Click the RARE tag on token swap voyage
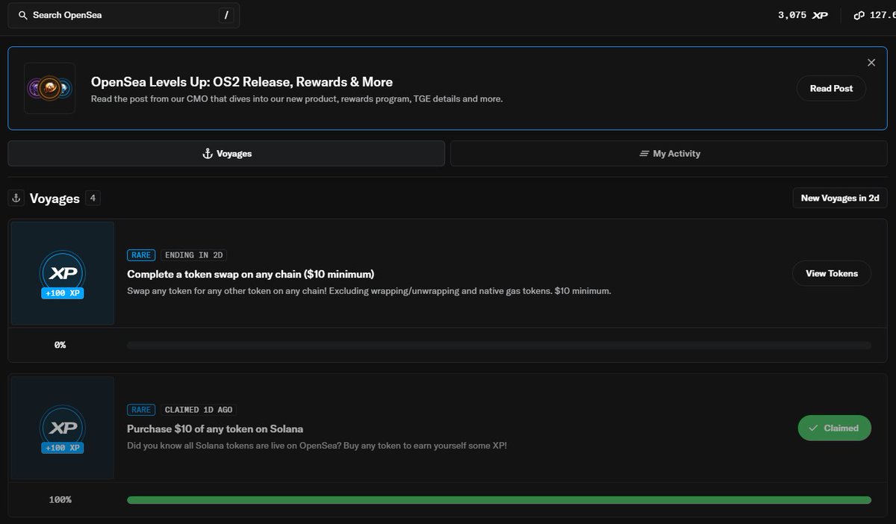This screenshot has height=524, width=896. point(141,255)
